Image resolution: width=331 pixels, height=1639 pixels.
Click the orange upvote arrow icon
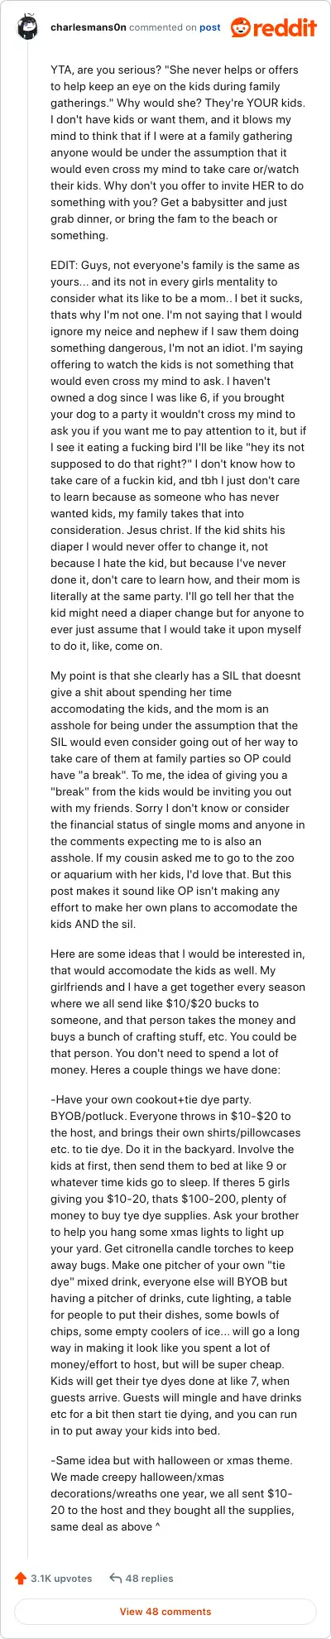pyautogui.click(x=21, y=1578)
